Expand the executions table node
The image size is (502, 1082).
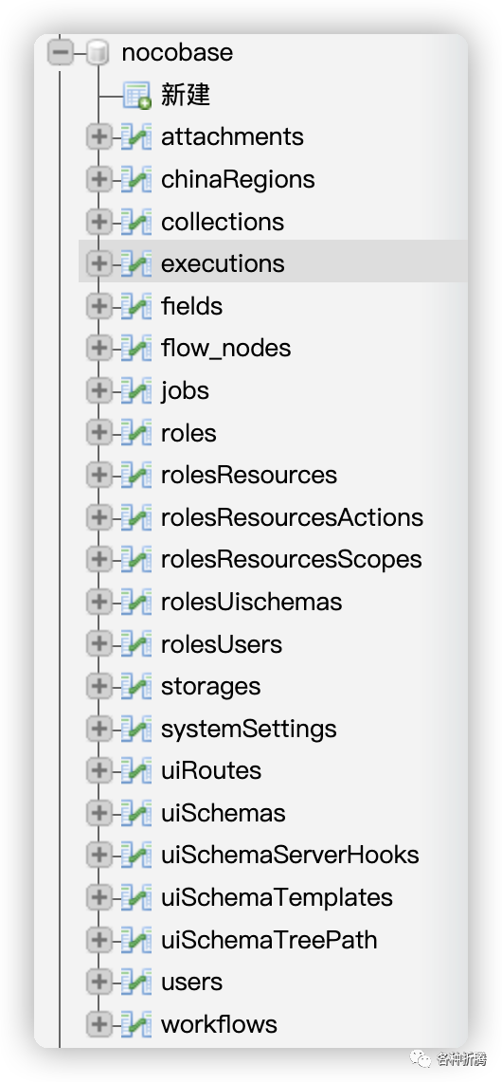click(x=99, y=263)
